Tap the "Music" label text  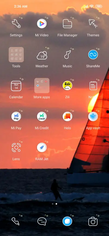pyautogui.click(x=67, y=66)
